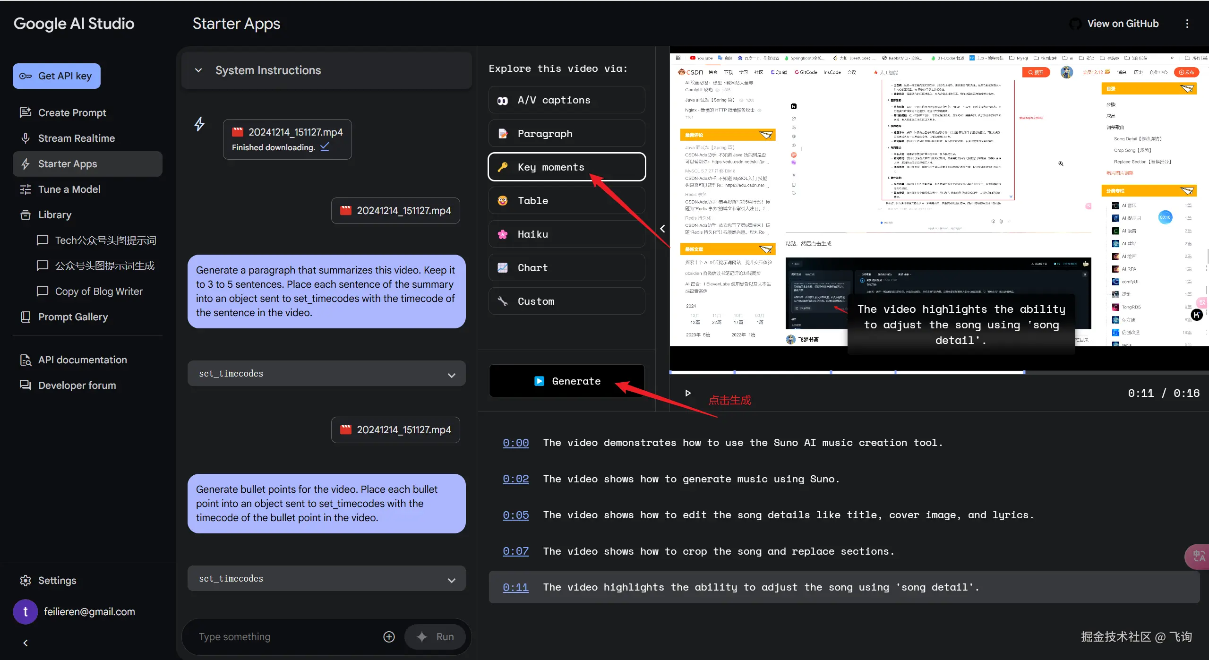Collapse the video side panel chevron
Image resolution: width=1209 pixels, height=660 pixels.
tap(662, 229)
